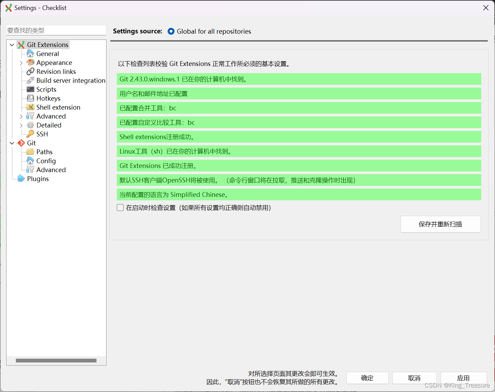The height and width of the screenshot is (392, 495).
Task: Click the Revision links chain icon
Action: (x=30, y=71)
